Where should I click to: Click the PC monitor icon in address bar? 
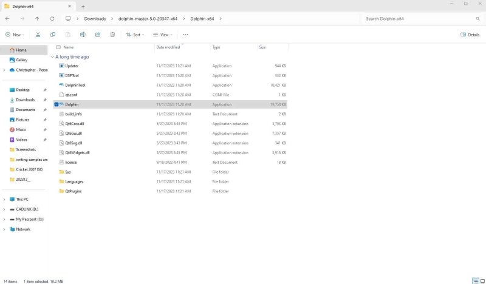click(68, 19)
